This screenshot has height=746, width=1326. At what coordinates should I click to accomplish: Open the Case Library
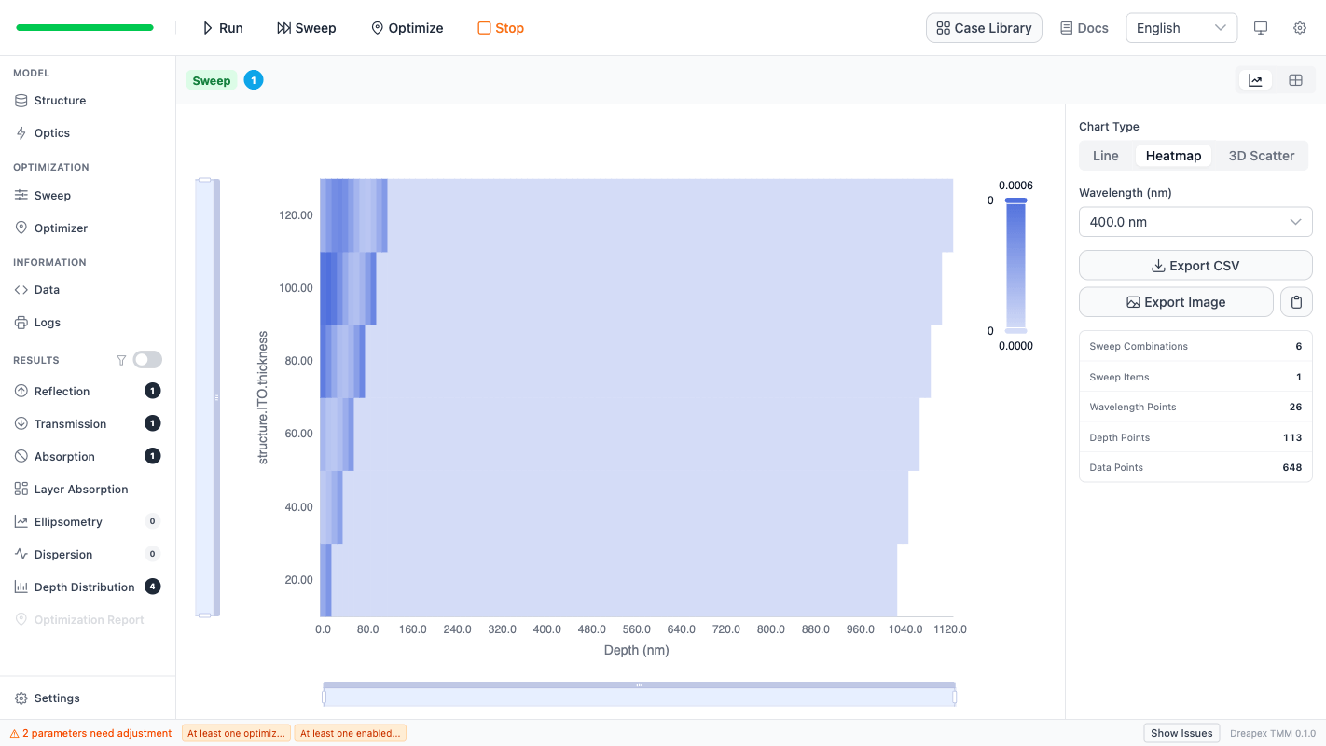coord(984,27)
